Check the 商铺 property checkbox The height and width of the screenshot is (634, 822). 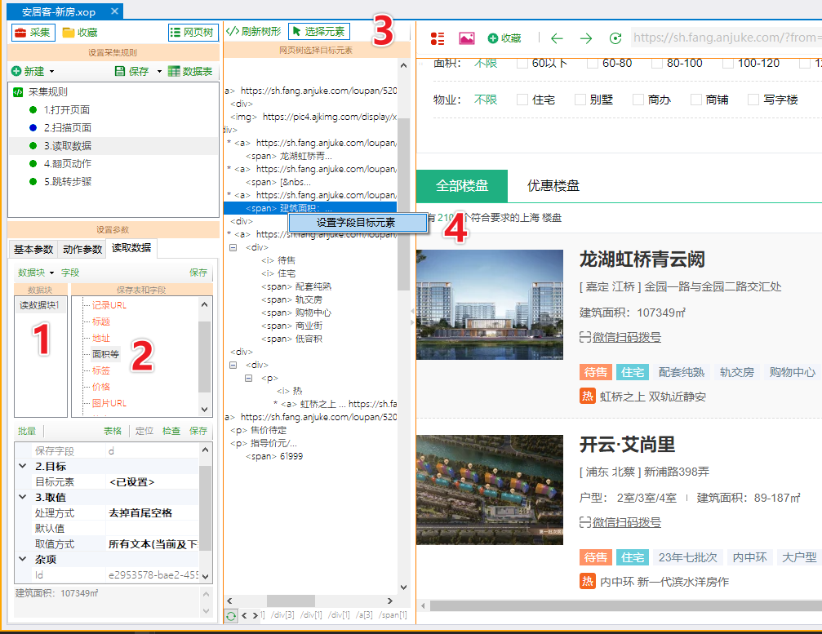click(696, 100)
